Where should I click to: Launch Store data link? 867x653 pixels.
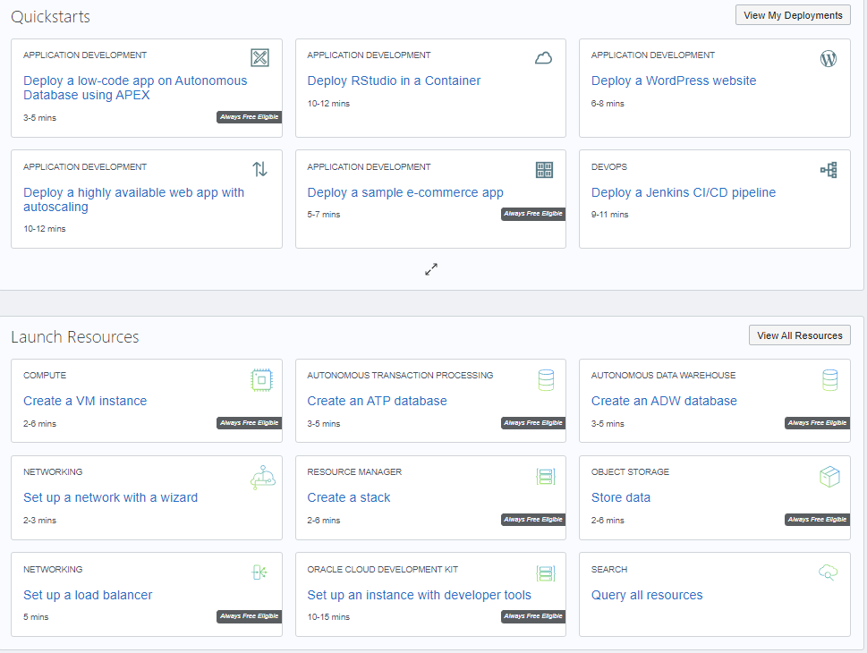[621, 497]
